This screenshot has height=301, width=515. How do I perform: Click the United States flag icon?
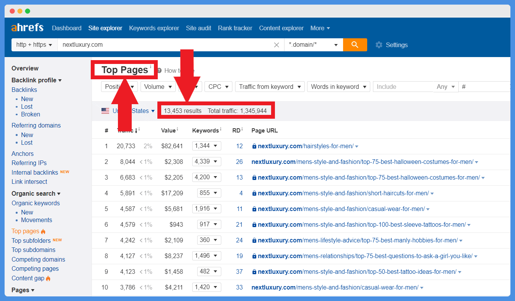[105, 111]
